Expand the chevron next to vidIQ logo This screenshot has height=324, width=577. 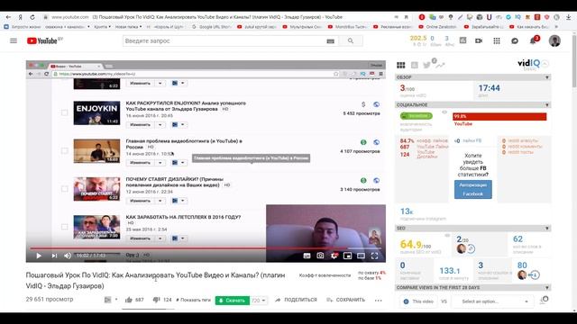pyautogui.click(x=545, y=64)
